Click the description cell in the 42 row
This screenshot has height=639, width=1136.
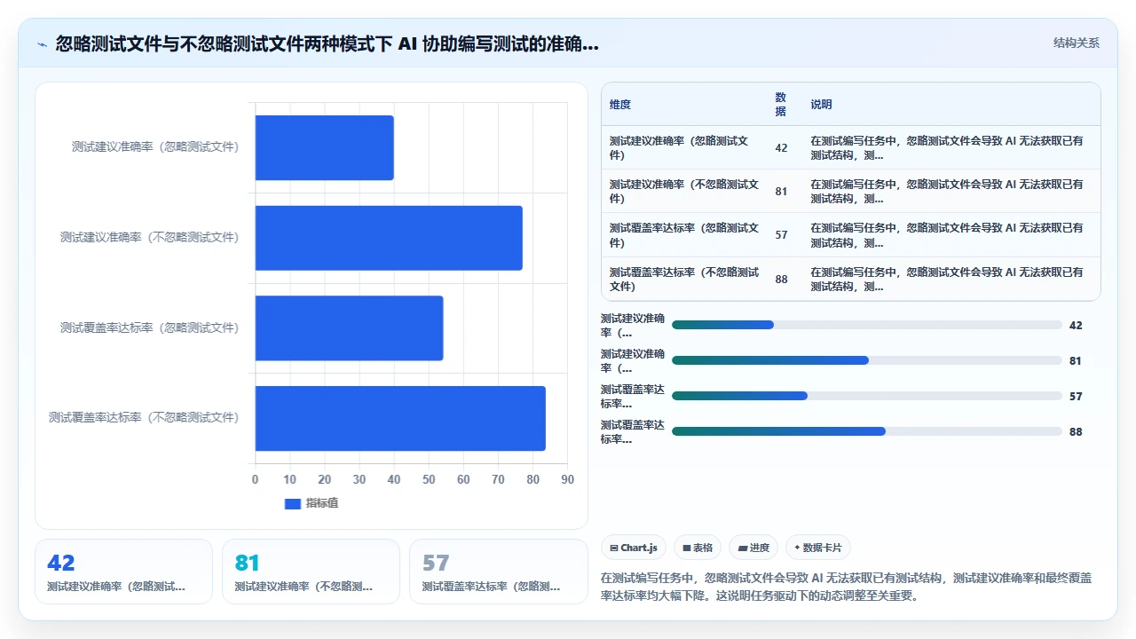[x=947, y=148]
